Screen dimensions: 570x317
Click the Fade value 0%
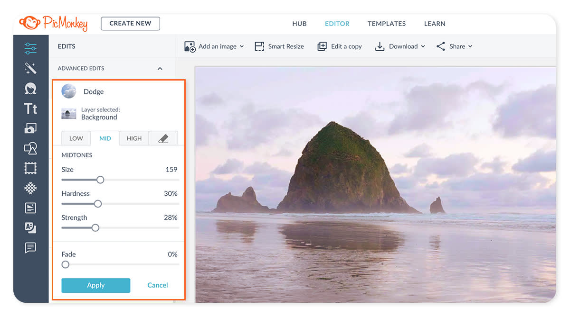point(172,254)
